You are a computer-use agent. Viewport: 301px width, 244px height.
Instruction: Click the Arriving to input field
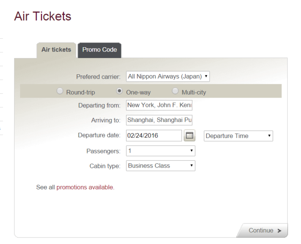(x=159, y=120)
